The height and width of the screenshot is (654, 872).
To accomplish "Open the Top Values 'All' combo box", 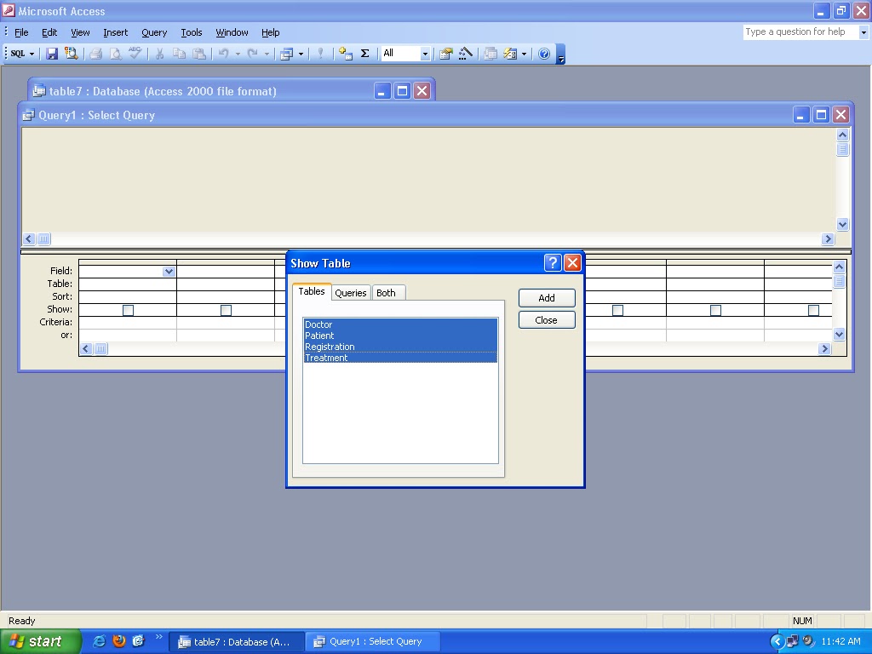I will point(405,54).
